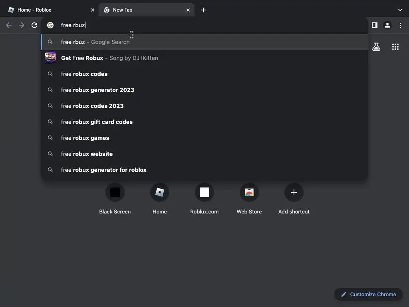Image resolution: width=409 pixels, height=307 pixels.
Task: Expand the tab search chevron
Action: tap(400, 10)
